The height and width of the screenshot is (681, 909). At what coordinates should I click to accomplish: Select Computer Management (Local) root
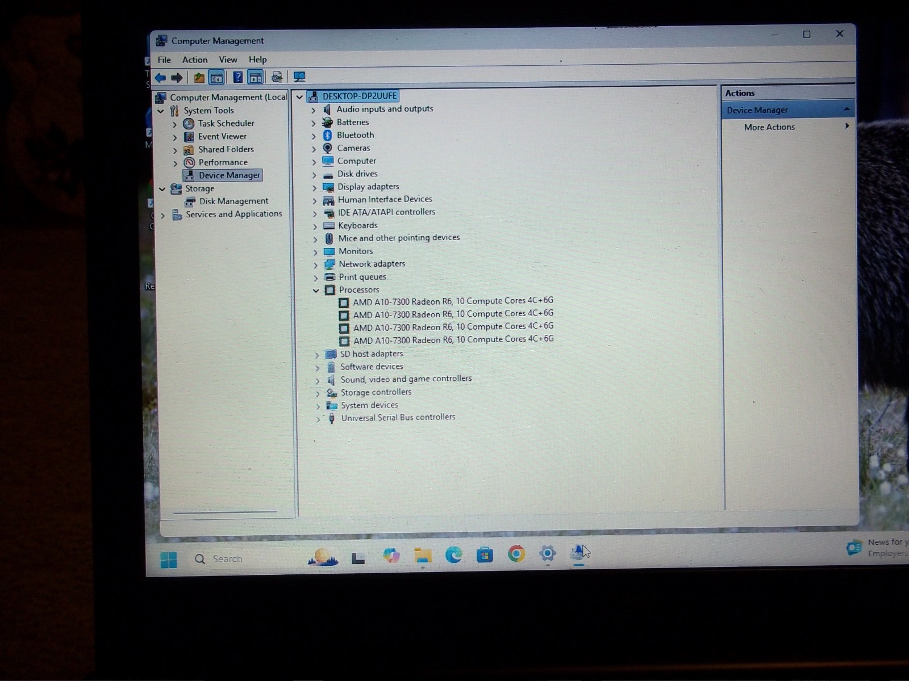point(228,98)
